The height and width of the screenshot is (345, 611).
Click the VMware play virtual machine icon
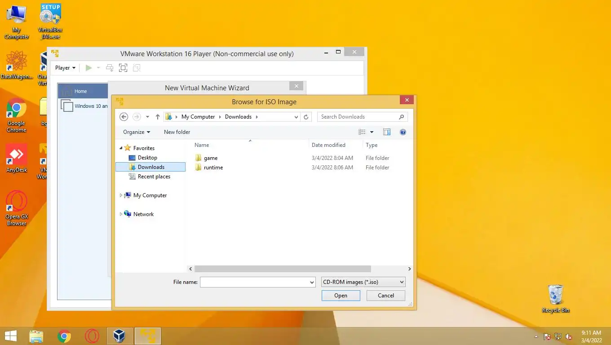click(89, 68)
